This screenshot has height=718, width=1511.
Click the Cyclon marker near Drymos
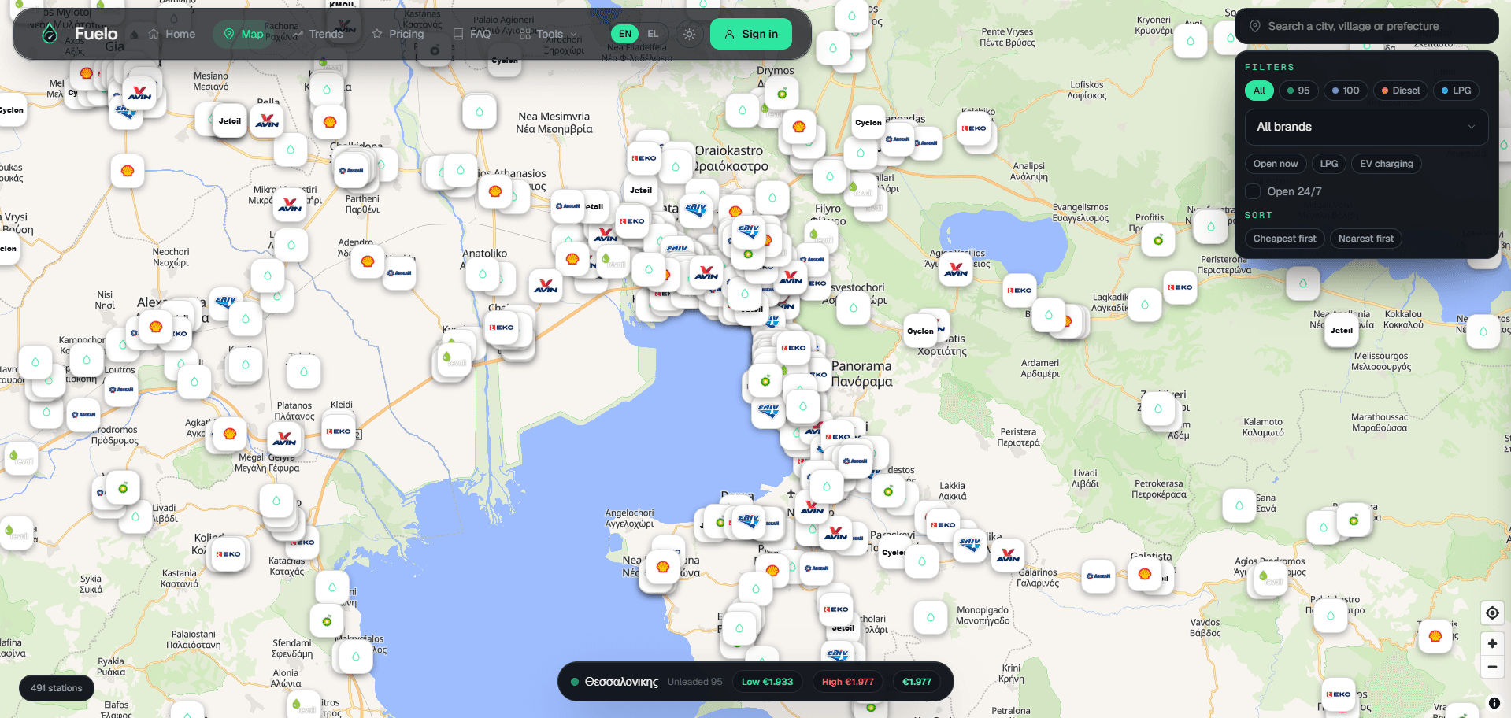(868, 122)
